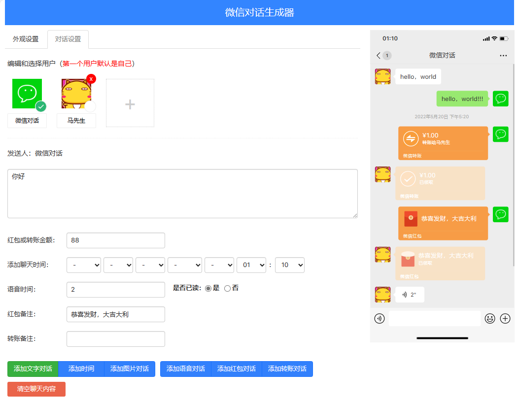
Task: Tap the plus circle icon in chat bar
Action: point(505,319)
